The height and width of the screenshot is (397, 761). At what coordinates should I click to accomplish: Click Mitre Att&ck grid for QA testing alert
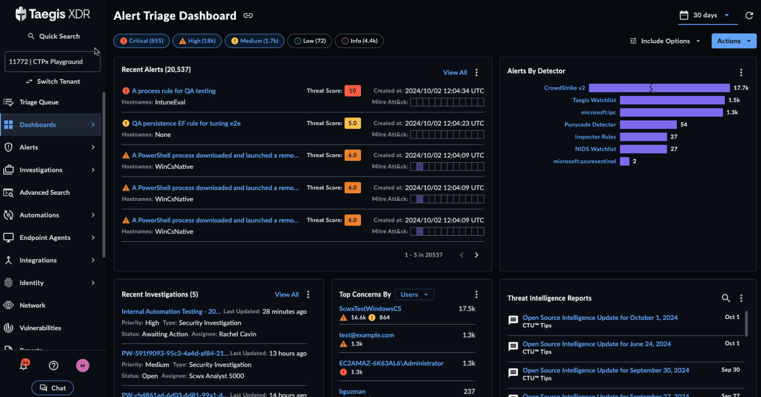click(x=447, y=102)
